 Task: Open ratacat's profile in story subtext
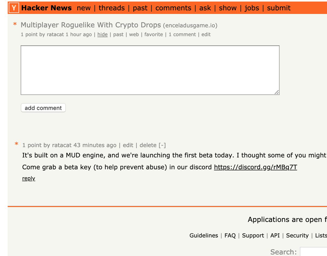[55, 34]
